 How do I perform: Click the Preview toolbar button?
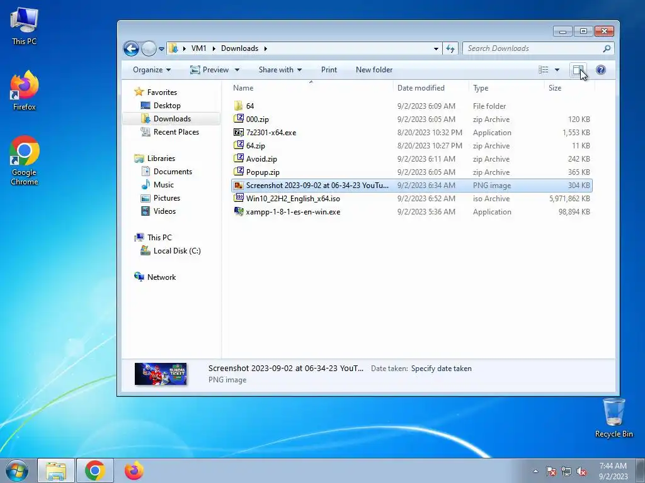point(209,70)
